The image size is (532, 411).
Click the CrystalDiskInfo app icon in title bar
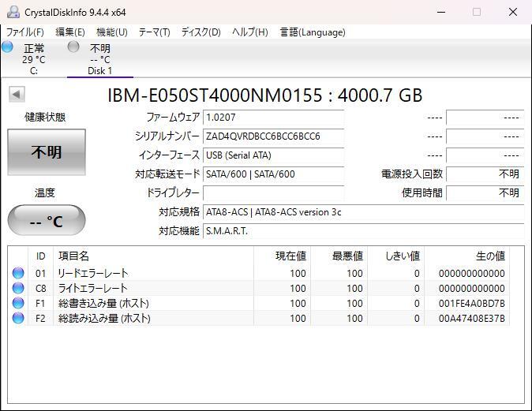[13, 12]
